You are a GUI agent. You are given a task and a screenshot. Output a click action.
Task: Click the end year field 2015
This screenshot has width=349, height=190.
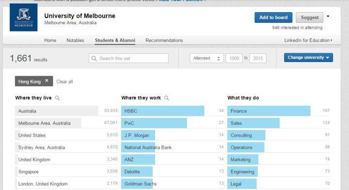[258, 58]
